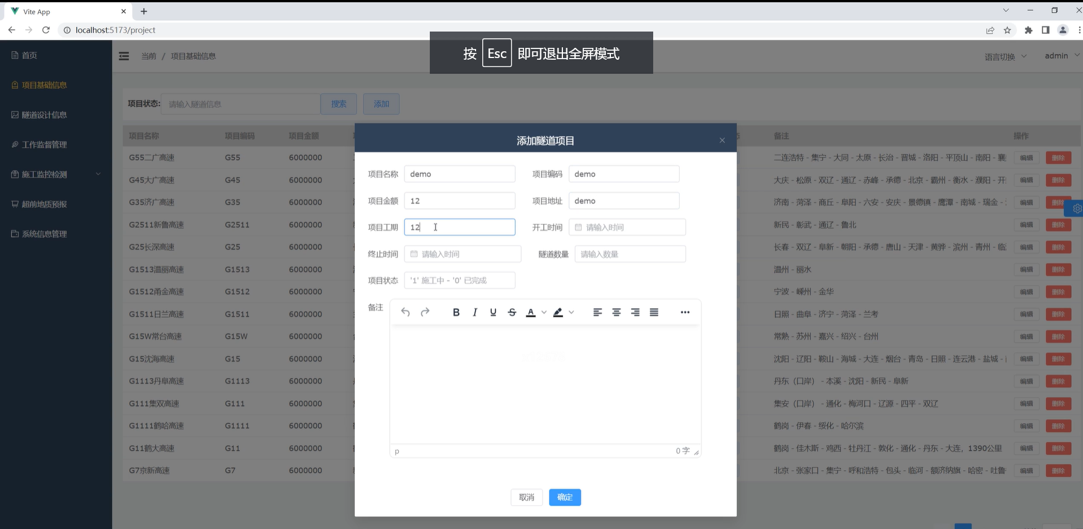Click the add button

381,104
